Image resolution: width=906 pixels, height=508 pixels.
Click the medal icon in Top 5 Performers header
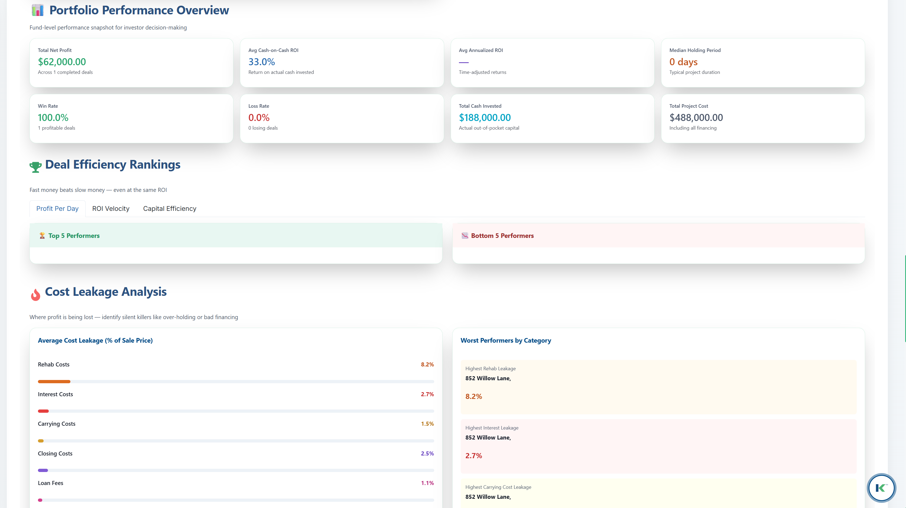[x=42, y=235]
